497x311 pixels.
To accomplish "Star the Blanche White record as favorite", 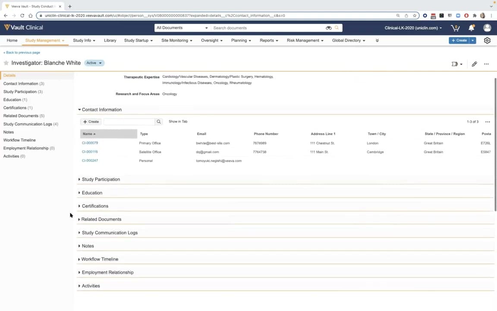I will pos(6,63).
